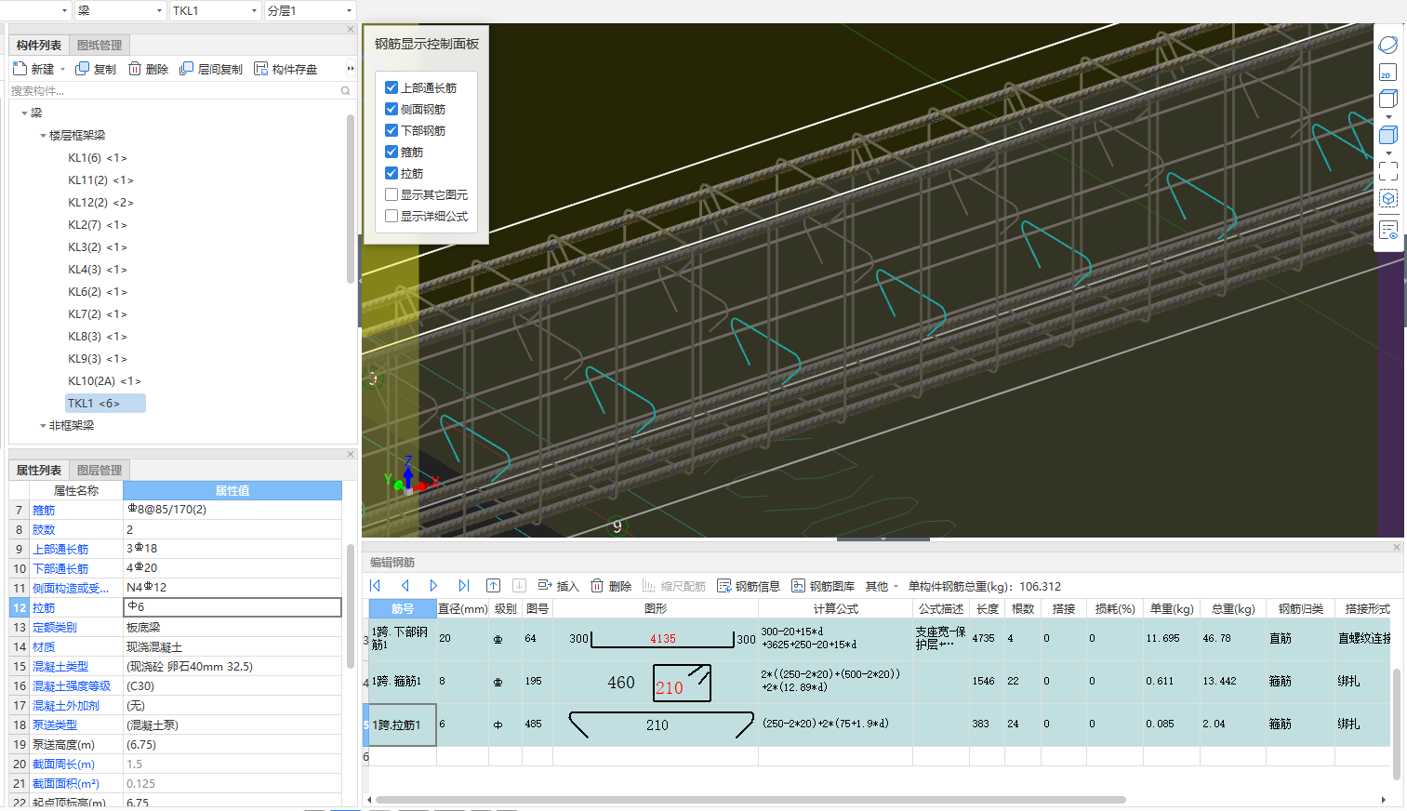Image resolution: width=1407 pixels, height=811 pixels.
Task: Switch to 构件列表 tab
Action: click(39, 45)
